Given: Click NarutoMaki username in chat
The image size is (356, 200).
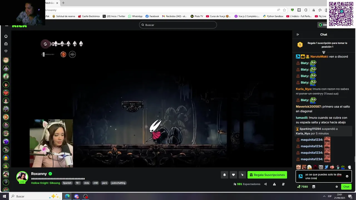Looking at the screenshot, I should pos(319,57).
